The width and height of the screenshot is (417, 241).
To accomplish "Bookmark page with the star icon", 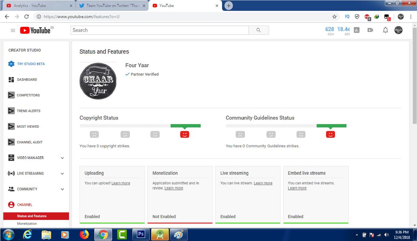I will (334, 16).
